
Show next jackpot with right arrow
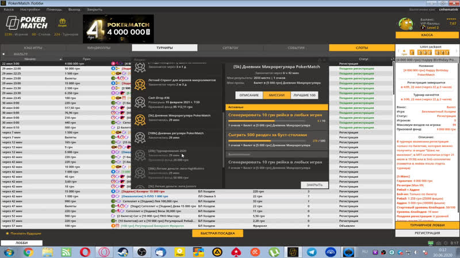[457, 52]
